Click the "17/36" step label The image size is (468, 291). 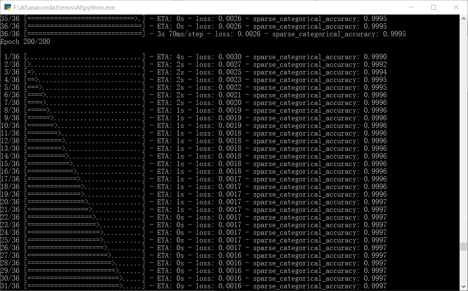click(x=10, y=179)
